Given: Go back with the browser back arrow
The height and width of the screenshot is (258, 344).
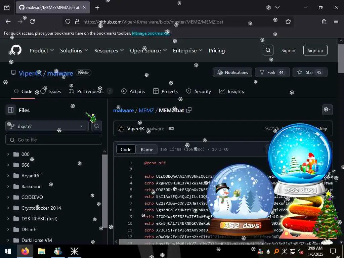Looking at the screenshot, I should [x=8, y=21].
